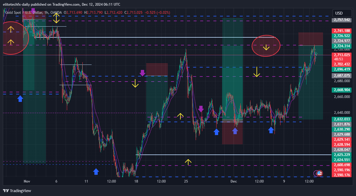Select green price label 2,724.314
The image size is (356, 196).
click(342, 46)
